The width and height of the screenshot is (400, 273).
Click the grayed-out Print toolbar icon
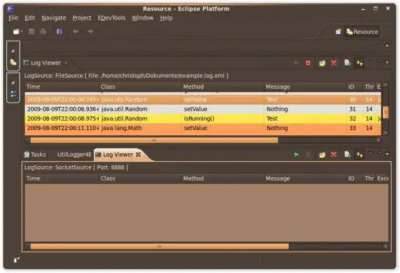coord(43,31)
